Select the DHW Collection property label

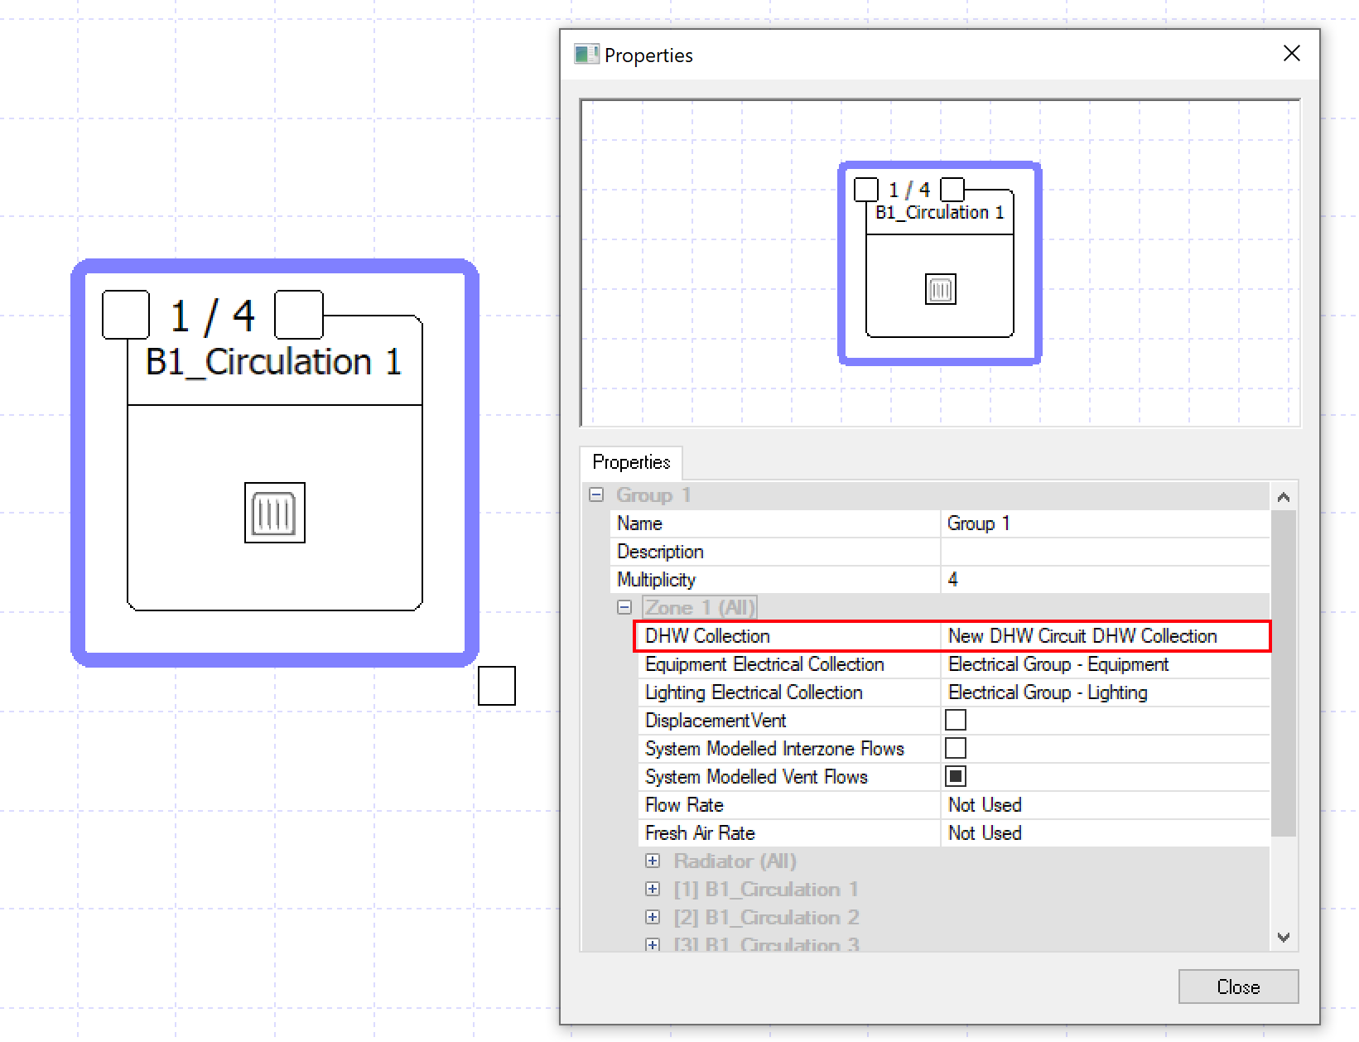click(x=707, y=636)
